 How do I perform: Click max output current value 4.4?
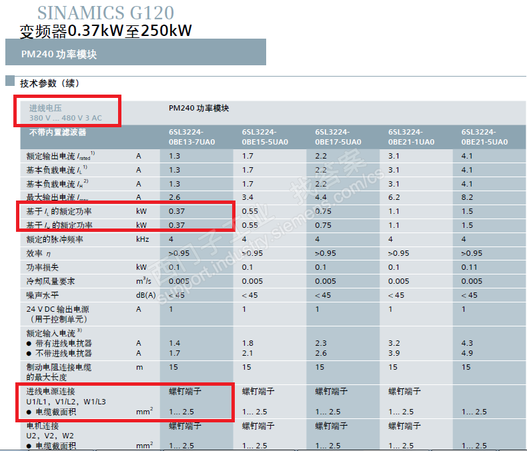pos(321,197)
